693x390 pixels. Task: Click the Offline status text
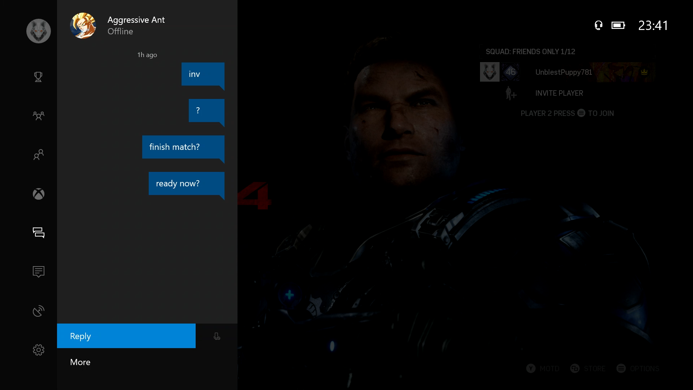pos(120,31)
